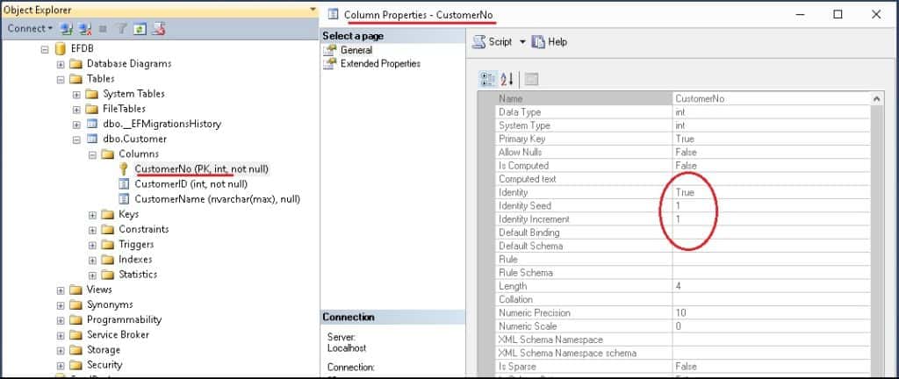Click the dbo.__EFMigrationsHistory table icon
Viewport: 899px width, 379px height.
click(x=91, y=124)
